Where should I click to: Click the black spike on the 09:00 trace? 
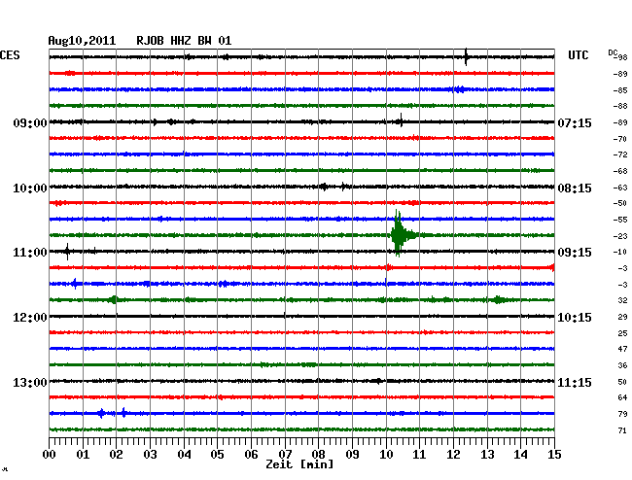401,120
